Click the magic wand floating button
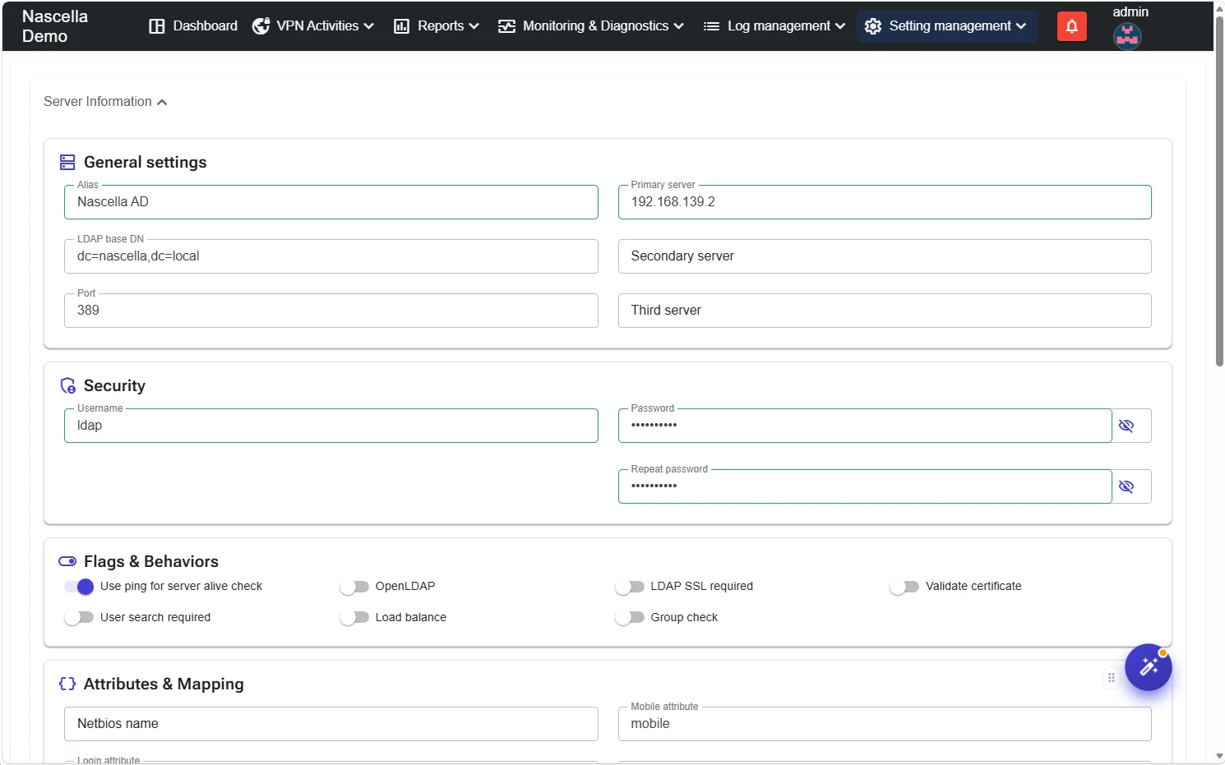 pos(1149,667)
